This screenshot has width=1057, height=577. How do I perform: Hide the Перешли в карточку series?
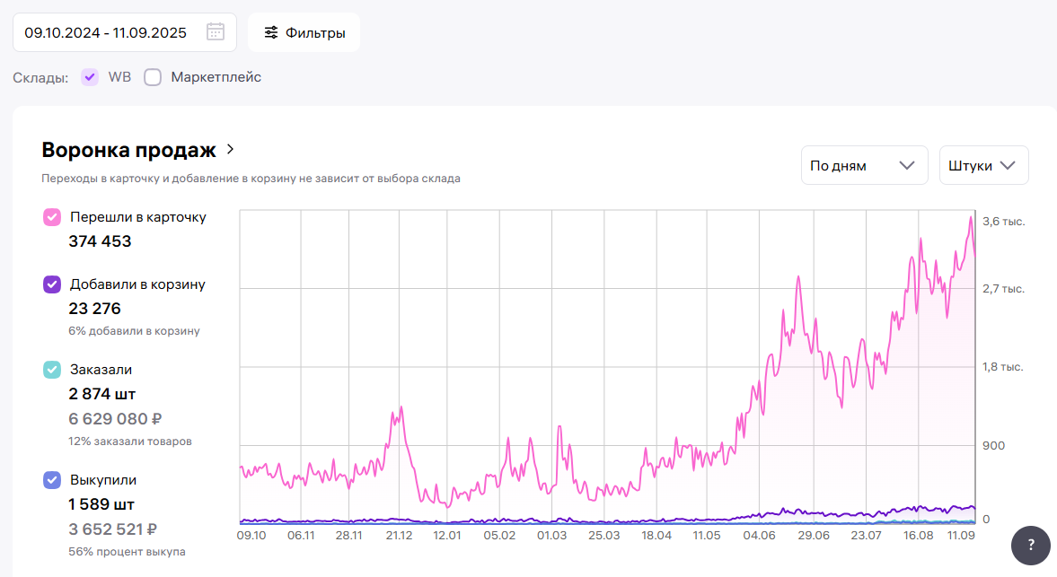click(x=52, y=217)
